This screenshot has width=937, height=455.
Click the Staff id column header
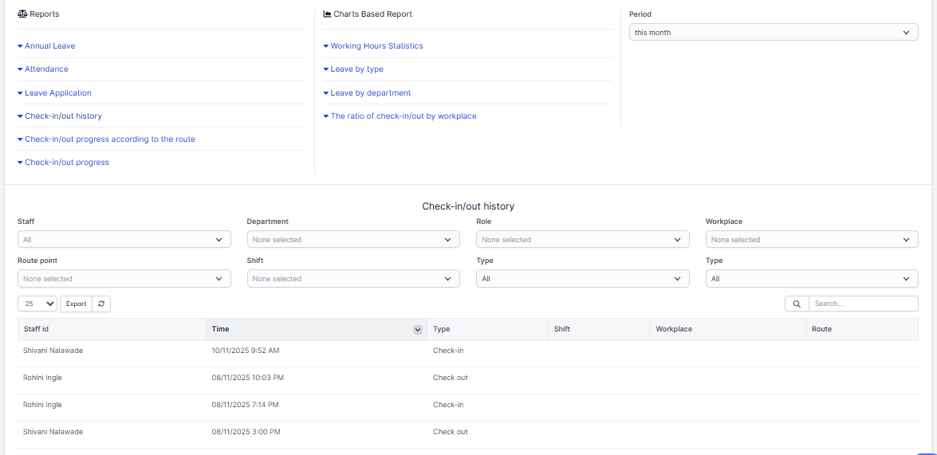(37, 329)
